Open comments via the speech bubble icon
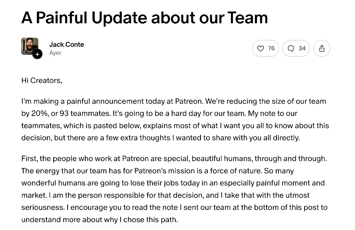 291,48
